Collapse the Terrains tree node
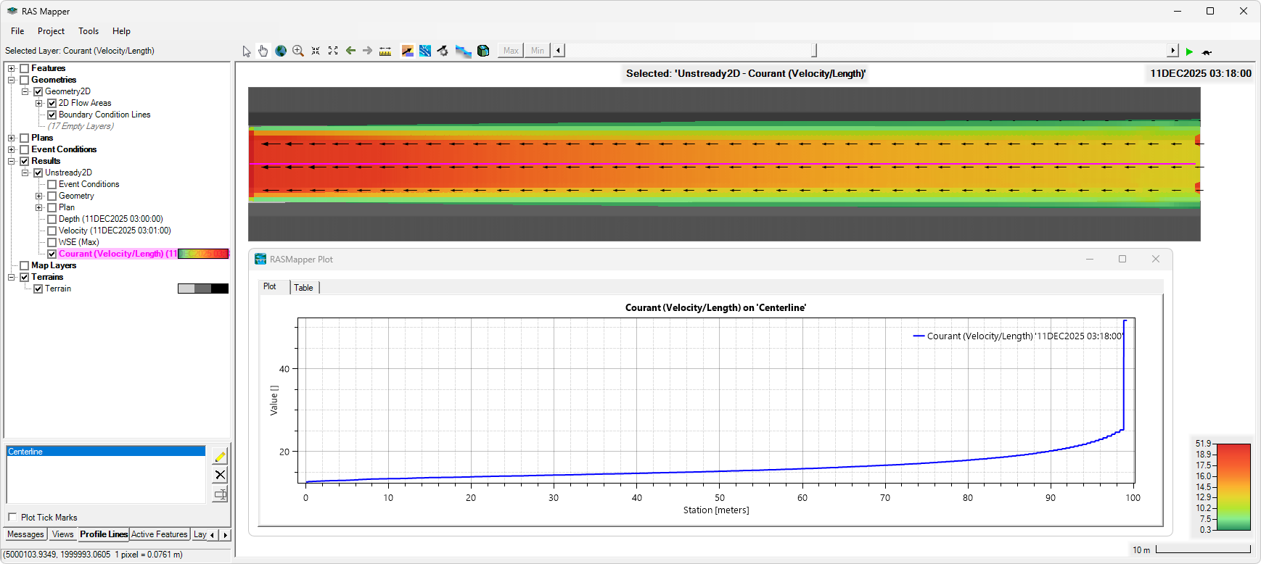Screen dimensions: 1261x564 click(x=11, y=277)
